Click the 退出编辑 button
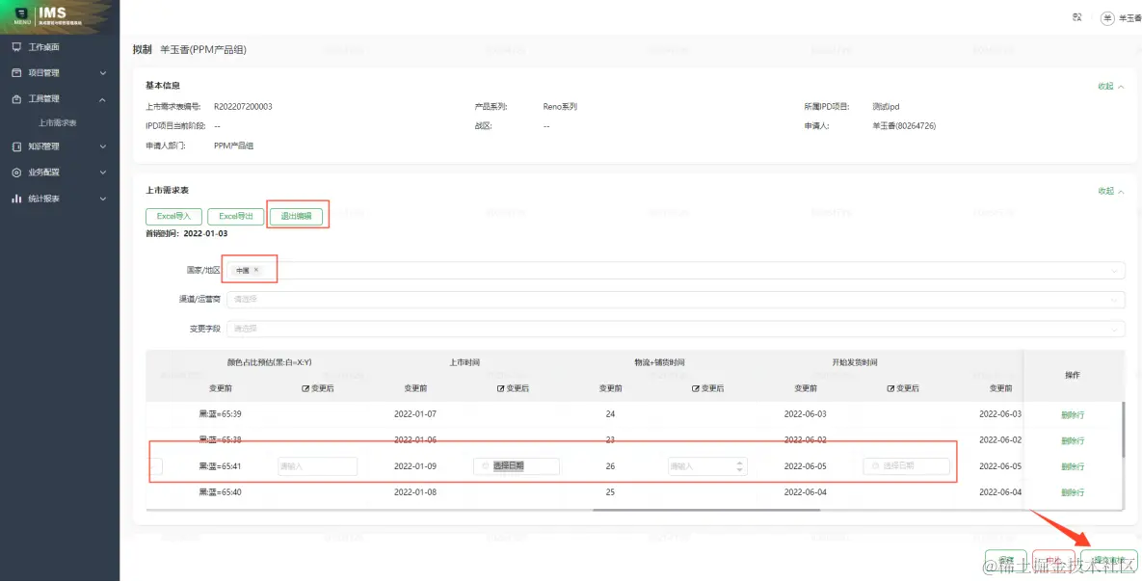 coord(296,217)
